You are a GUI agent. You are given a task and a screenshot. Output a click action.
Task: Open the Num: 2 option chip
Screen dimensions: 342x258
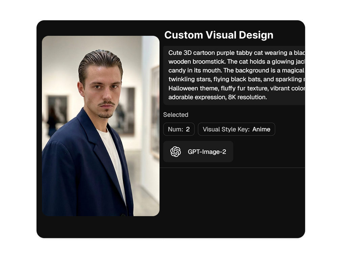click(179, 129)
